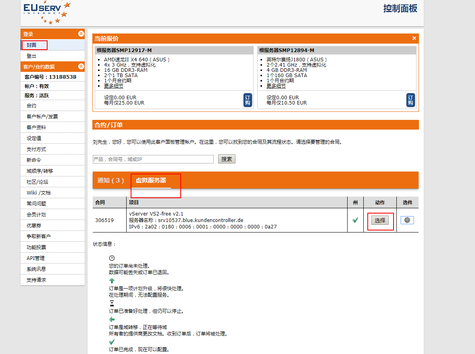Open Wiki /文档 link

(x=38, y=193)
